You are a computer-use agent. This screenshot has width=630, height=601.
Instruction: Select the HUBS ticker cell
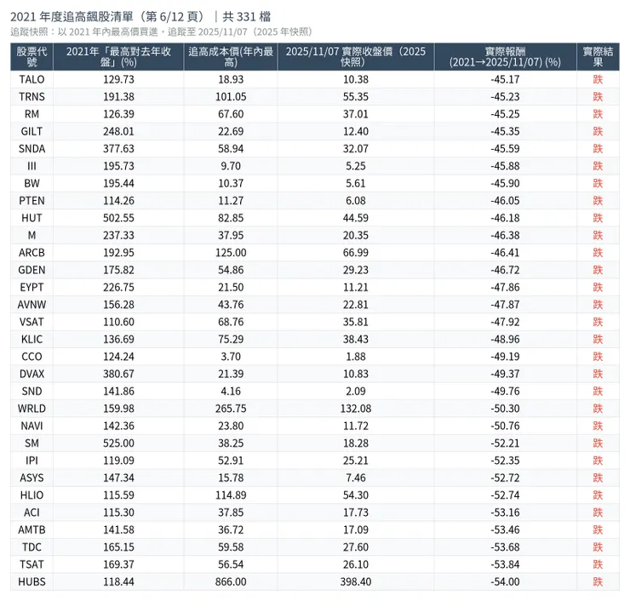[31, 581]
